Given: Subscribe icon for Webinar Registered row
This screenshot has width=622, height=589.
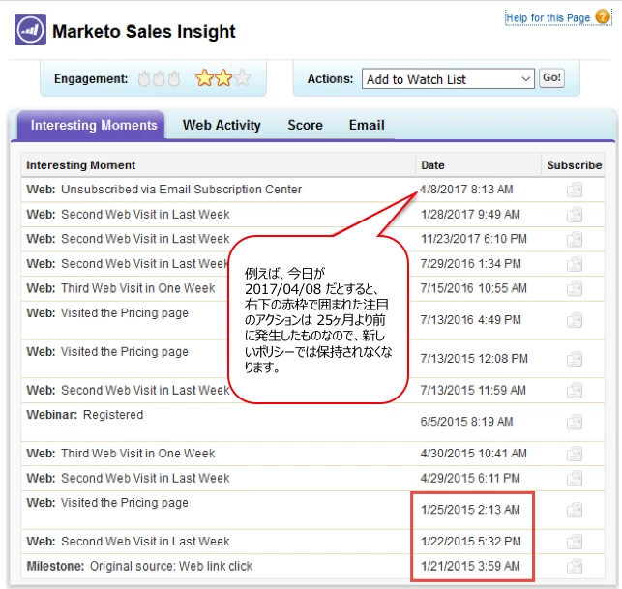Looking at the screenshot, I should point(575,422).
